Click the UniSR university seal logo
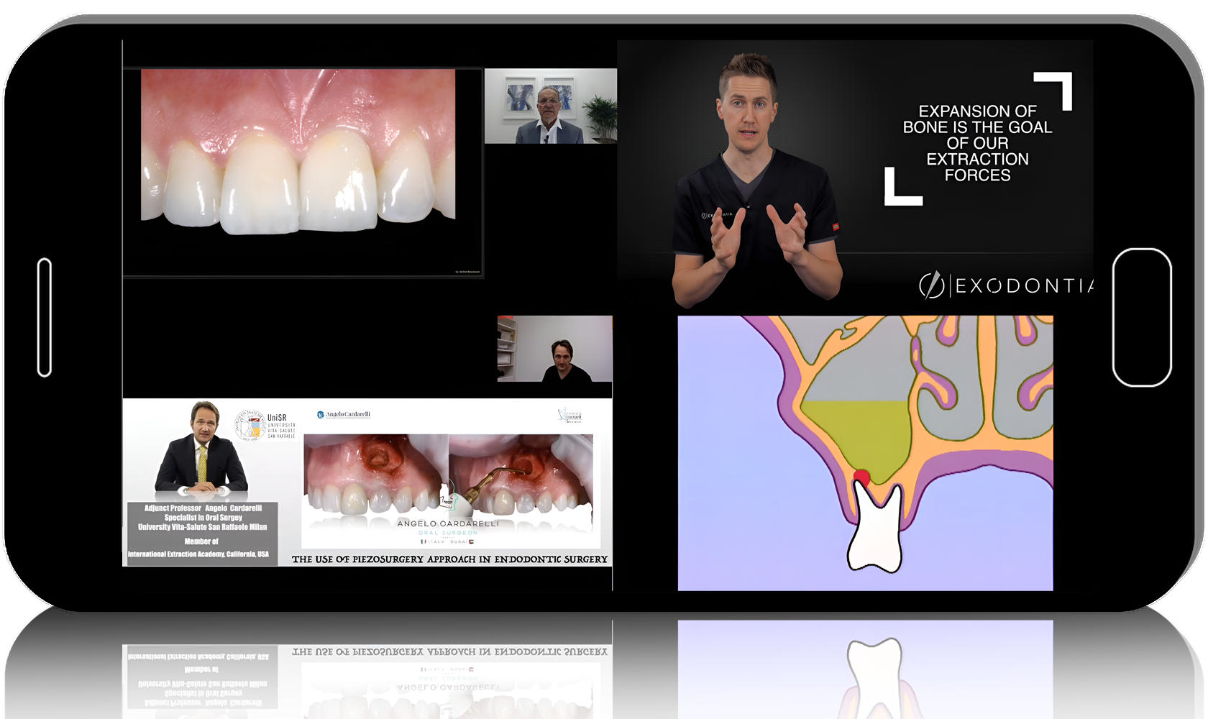Viewport: 1208px width, 719px height. pyautogui.click(x=250, y=425)
